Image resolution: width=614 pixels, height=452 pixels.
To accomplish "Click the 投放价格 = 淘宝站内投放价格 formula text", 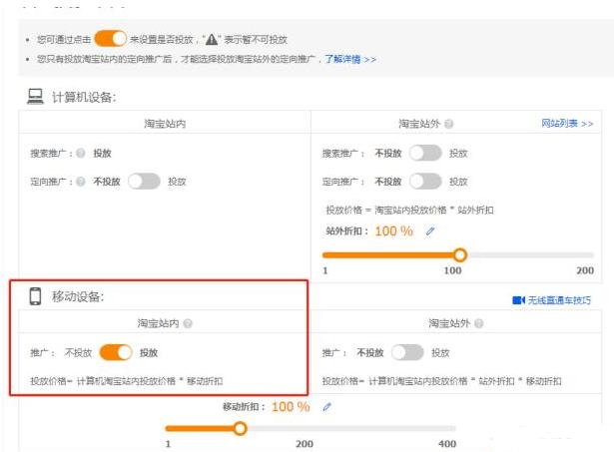I will point(409,211).
